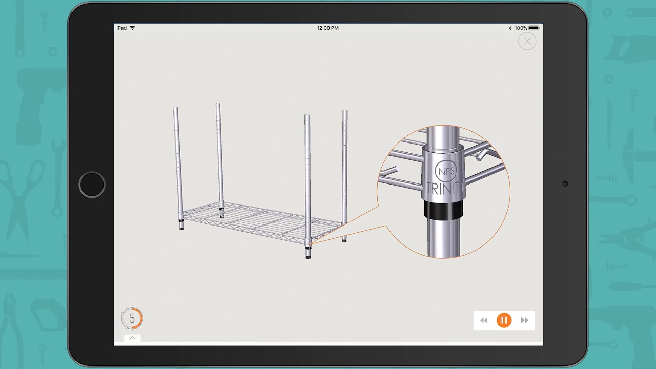Viewport: 656px width, 369px height.
Task: Close the assembly instructions view
Action: pyautogui.click(x=527, y=41)
